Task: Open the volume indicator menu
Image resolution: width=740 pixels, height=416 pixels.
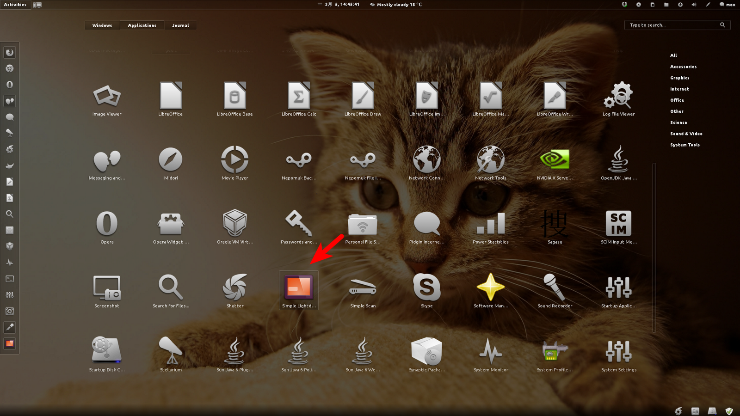Action: click(x=694, y=5)
